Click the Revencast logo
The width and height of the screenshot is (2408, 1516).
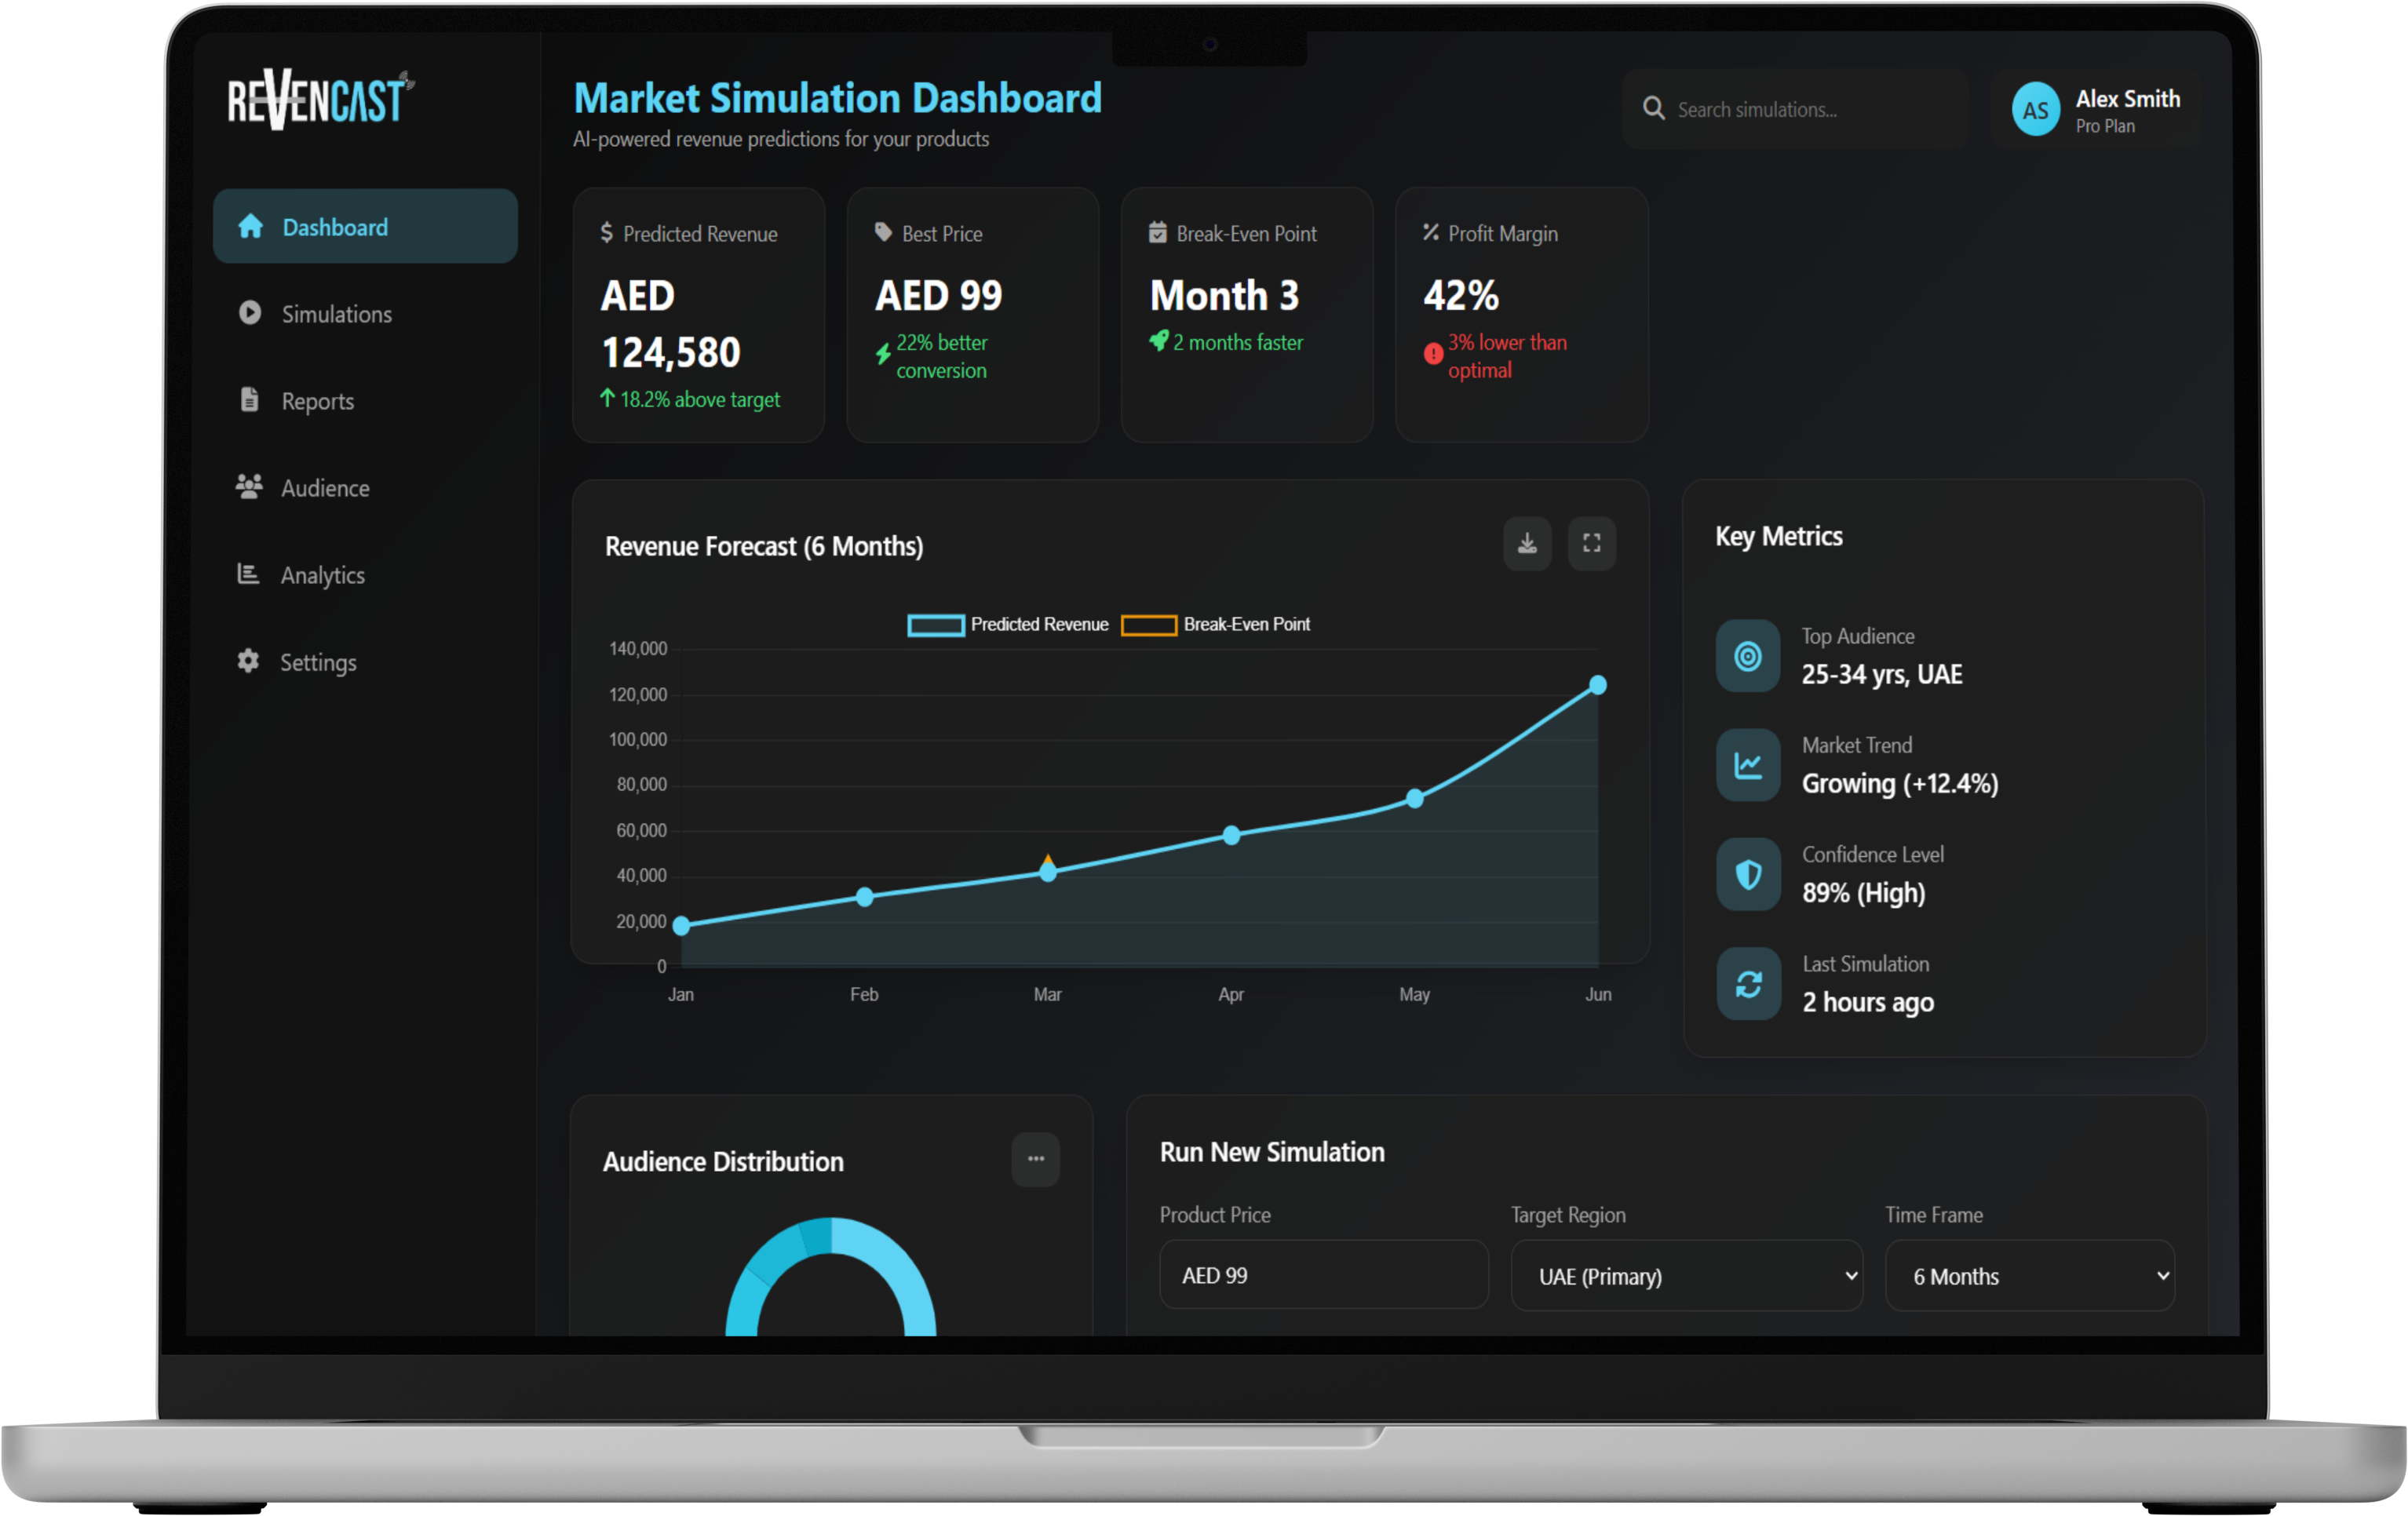[x=320, y=100]
